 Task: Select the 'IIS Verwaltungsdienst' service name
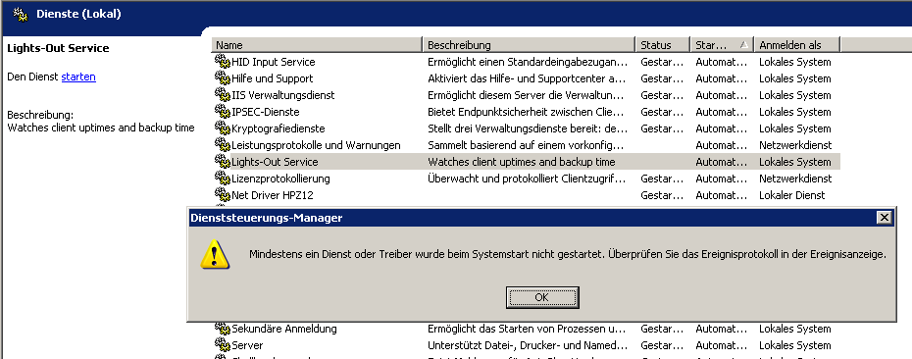click(x=283, y=95)
